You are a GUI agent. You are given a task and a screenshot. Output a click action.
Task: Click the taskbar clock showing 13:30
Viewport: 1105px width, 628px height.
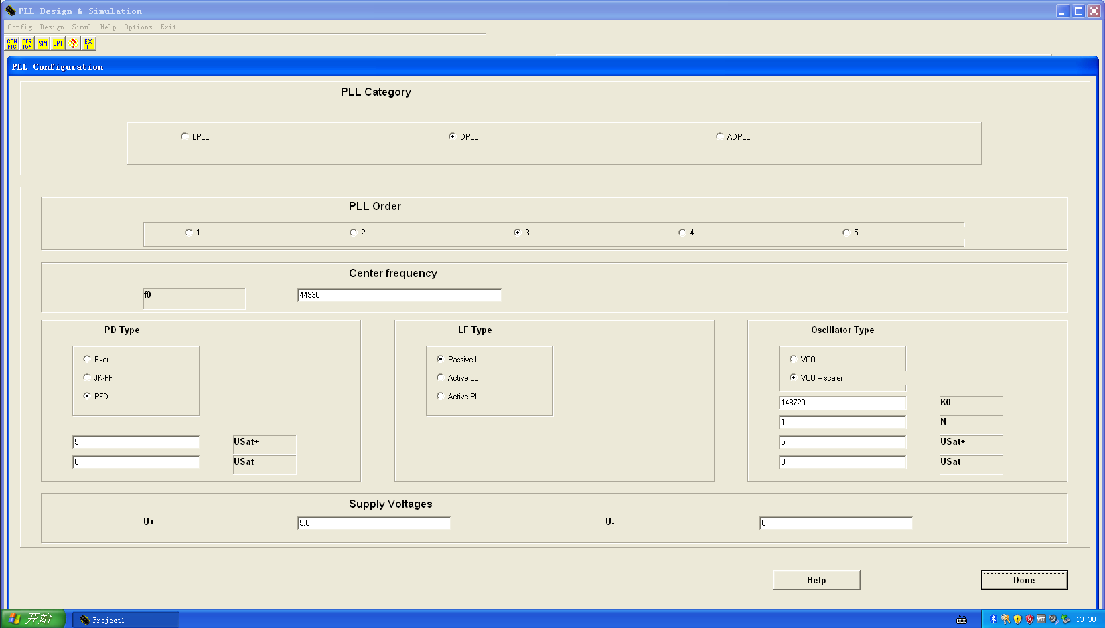coord(1086,620)
